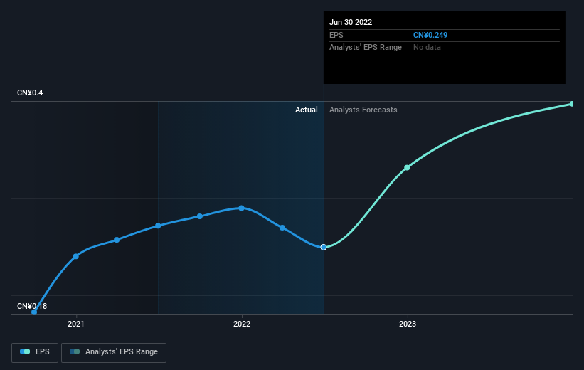Click the 'Jun 30 2022' tooltip date
584x370 pixels.
click(351, 22)
